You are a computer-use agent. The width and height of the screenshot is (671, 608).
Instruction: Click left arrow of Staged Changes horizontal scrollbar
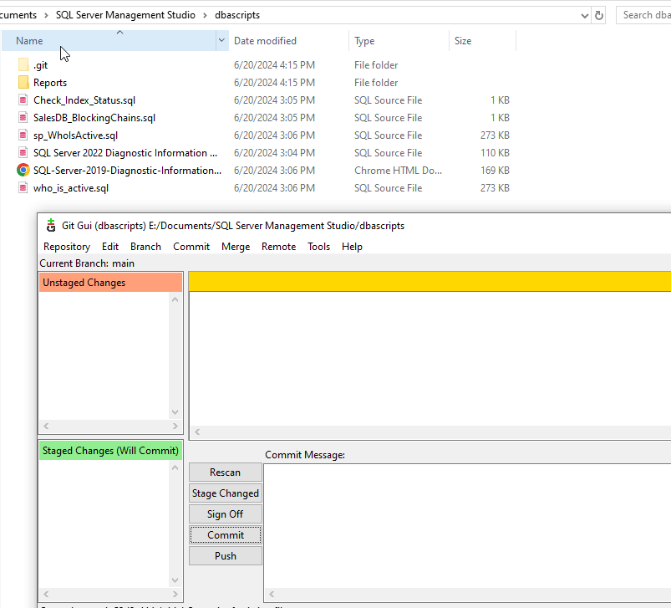46,595
